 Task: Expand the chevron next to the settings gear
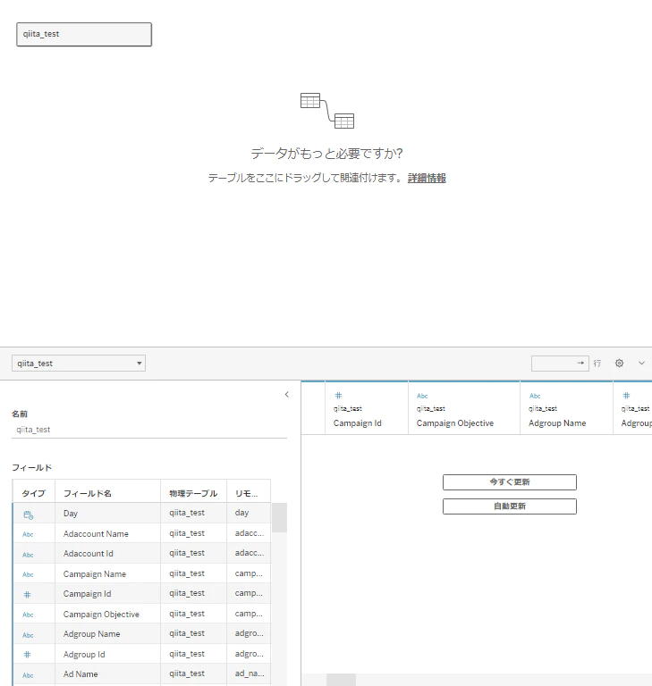tap(641, 364)
